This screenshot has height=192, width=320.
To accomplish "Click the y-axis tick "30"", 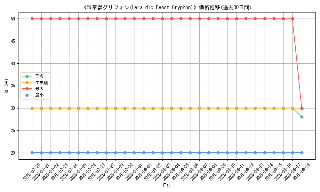I will click(x=13, y=108).
